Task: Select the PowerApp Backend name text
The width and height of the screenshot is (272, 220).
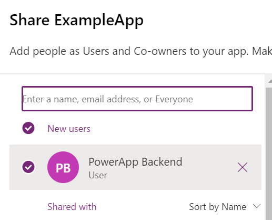Action: pos(135,162)
